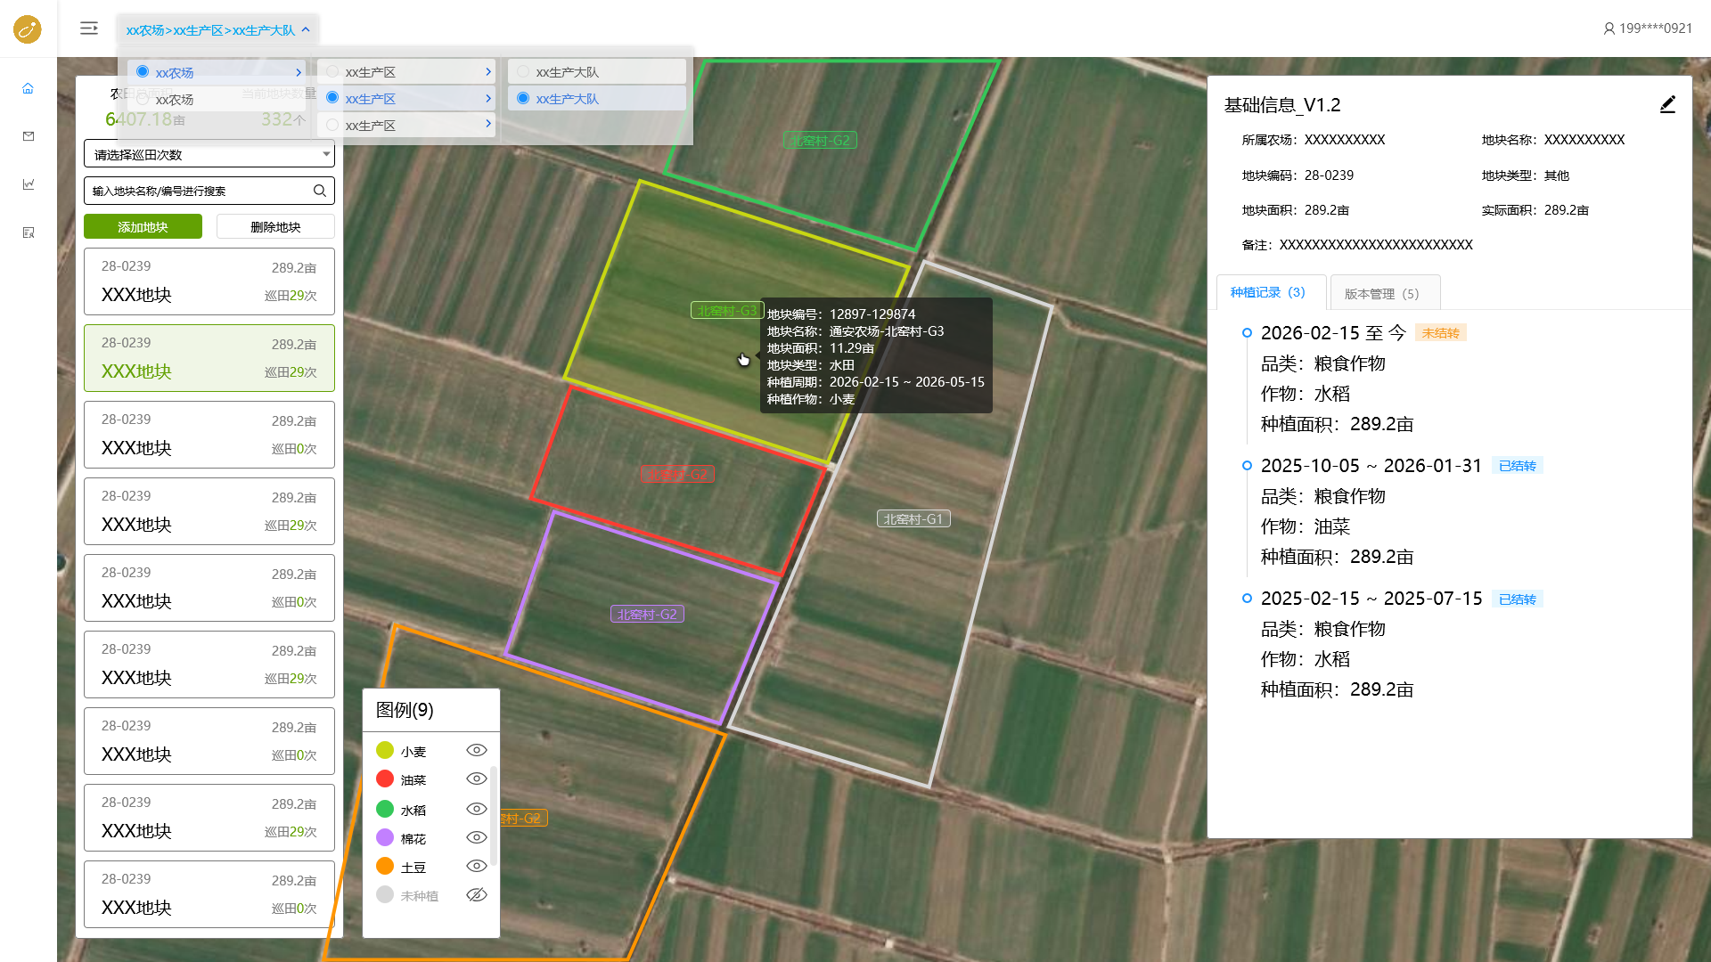1711x962 pixels.
Task: Click the gray 未种植 color swatch
Action: coord(385,894)
